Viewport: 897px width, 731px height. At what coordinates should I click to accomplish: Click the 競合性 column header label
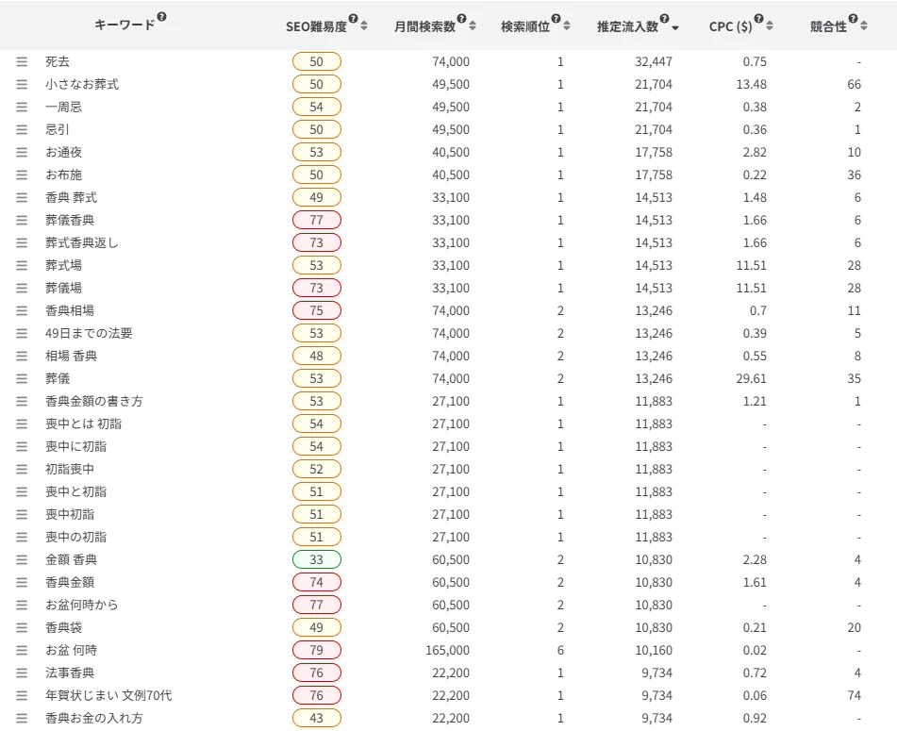(828, 27)
